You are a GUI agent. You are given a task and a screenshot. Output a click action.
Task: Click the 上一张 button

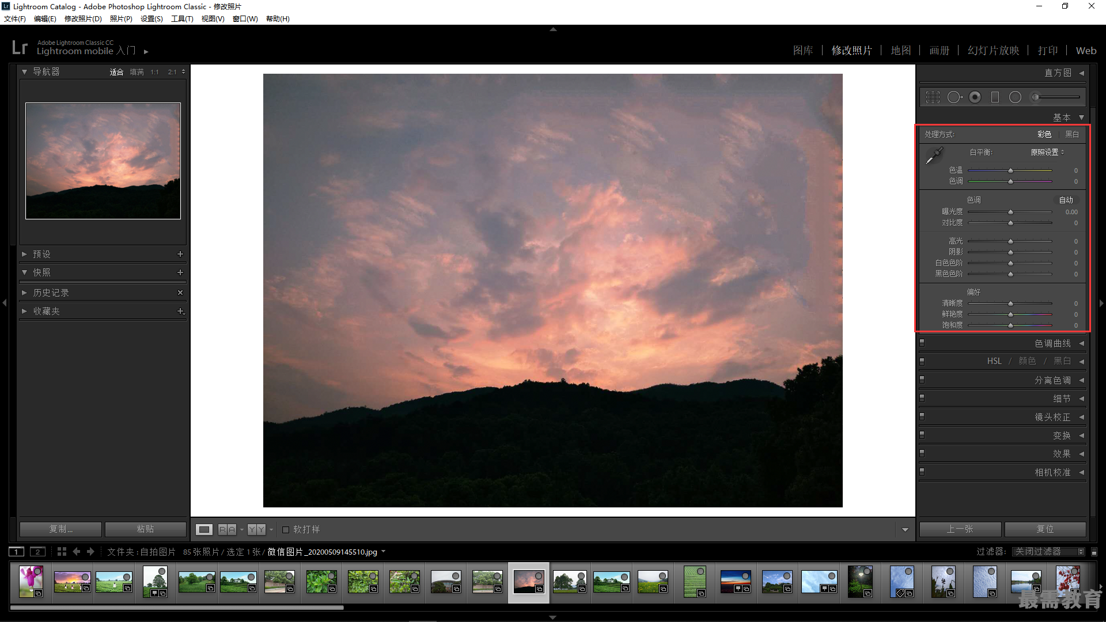[960, 529]
